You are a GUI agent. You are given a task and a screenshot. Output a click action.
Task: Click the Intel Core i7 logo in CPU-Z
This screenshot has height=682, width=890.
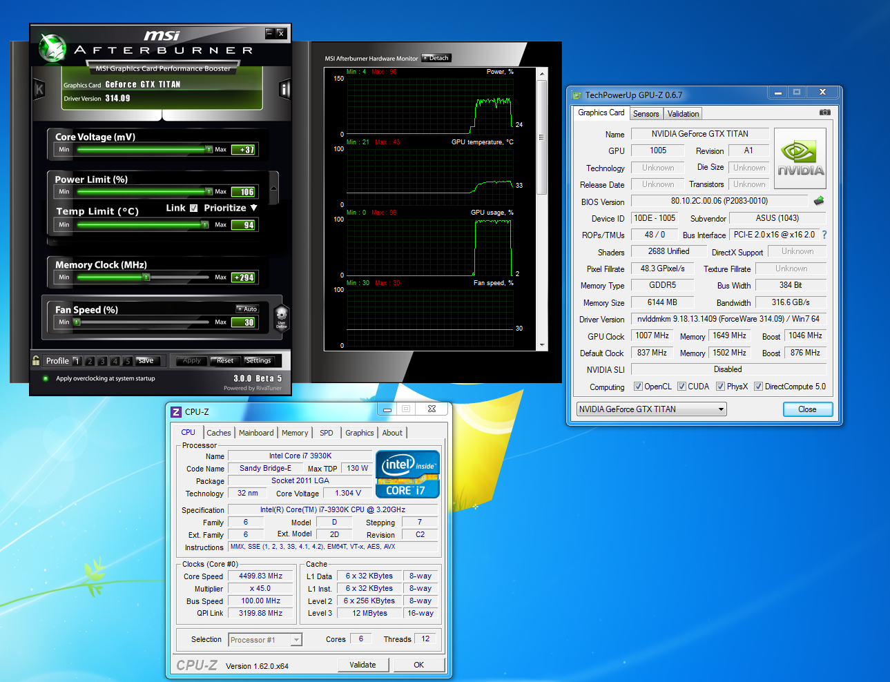click(407, 474)
